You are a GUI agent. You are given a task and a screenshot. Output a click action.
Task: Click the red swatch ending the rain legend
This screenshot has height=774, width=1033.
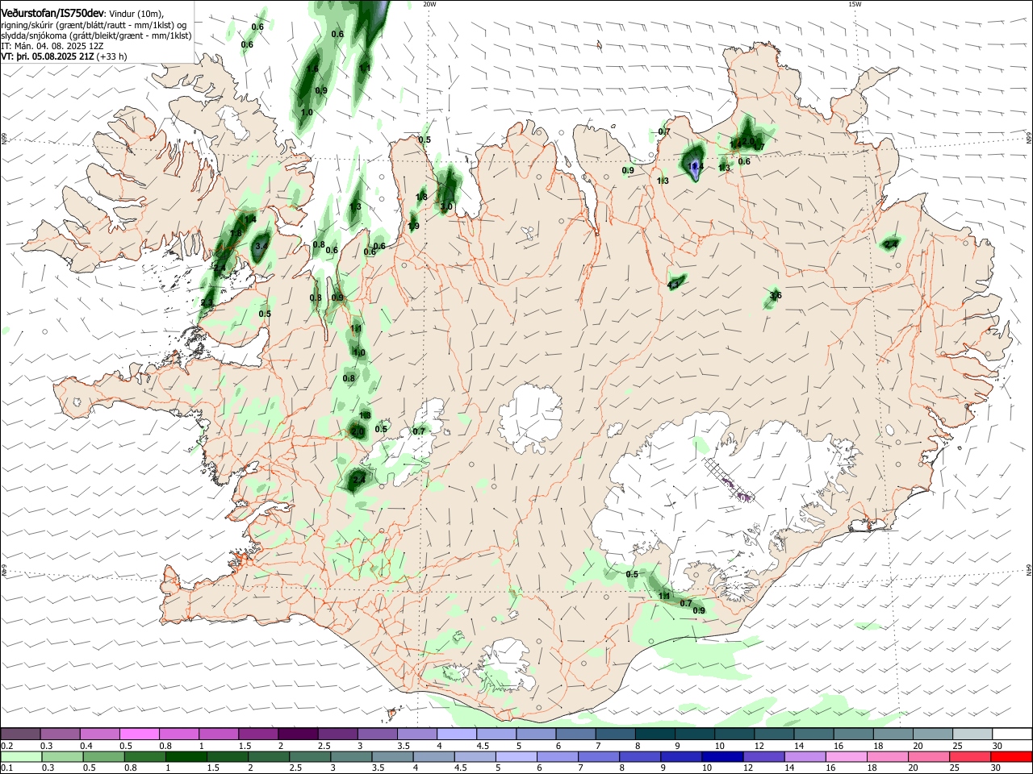(x=1011, y=756)
